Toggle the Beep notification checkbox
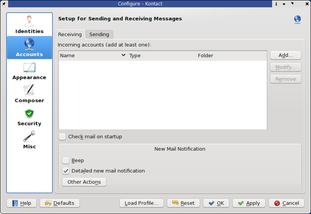 (x=66, y=161)
